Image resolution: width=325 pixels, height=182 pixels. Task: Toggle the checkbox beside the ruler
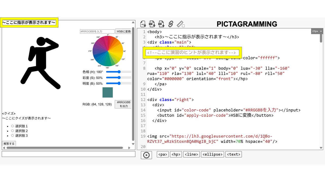click(x=183, y=26)
